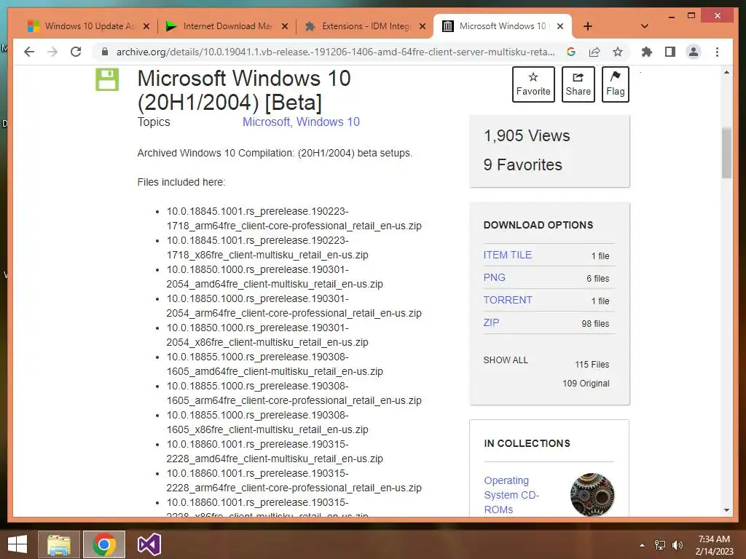Viewport: 746px width, 559px height.
Task: Open the share-this-page icon in address bar
Action: (x=594, y=52)
